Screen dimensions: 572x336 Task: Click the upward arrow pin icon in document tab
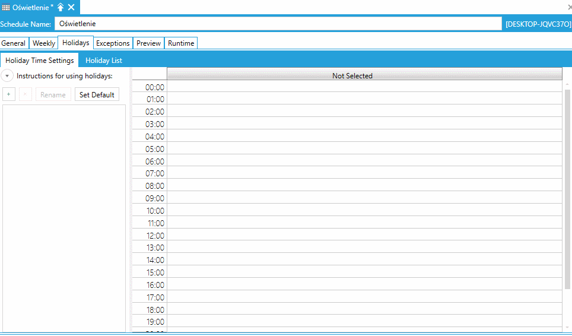pos(61,7)
